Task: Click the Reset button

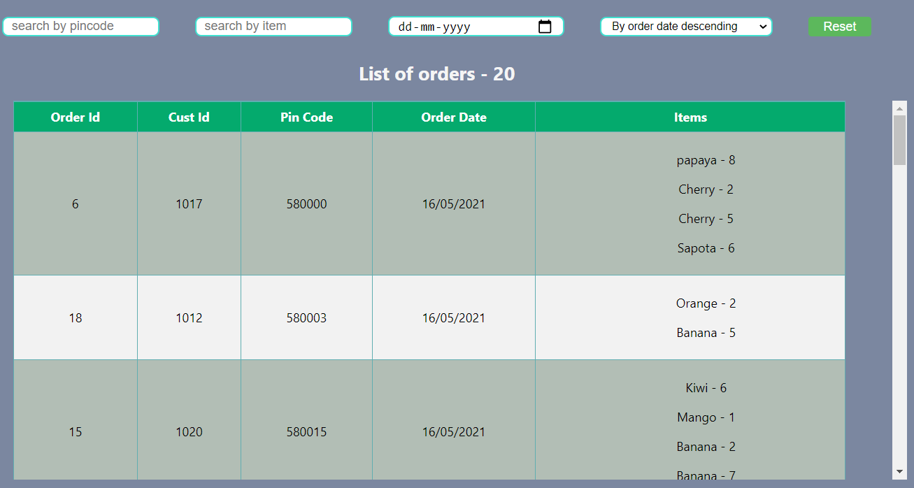Action: (x=839, y=26)
